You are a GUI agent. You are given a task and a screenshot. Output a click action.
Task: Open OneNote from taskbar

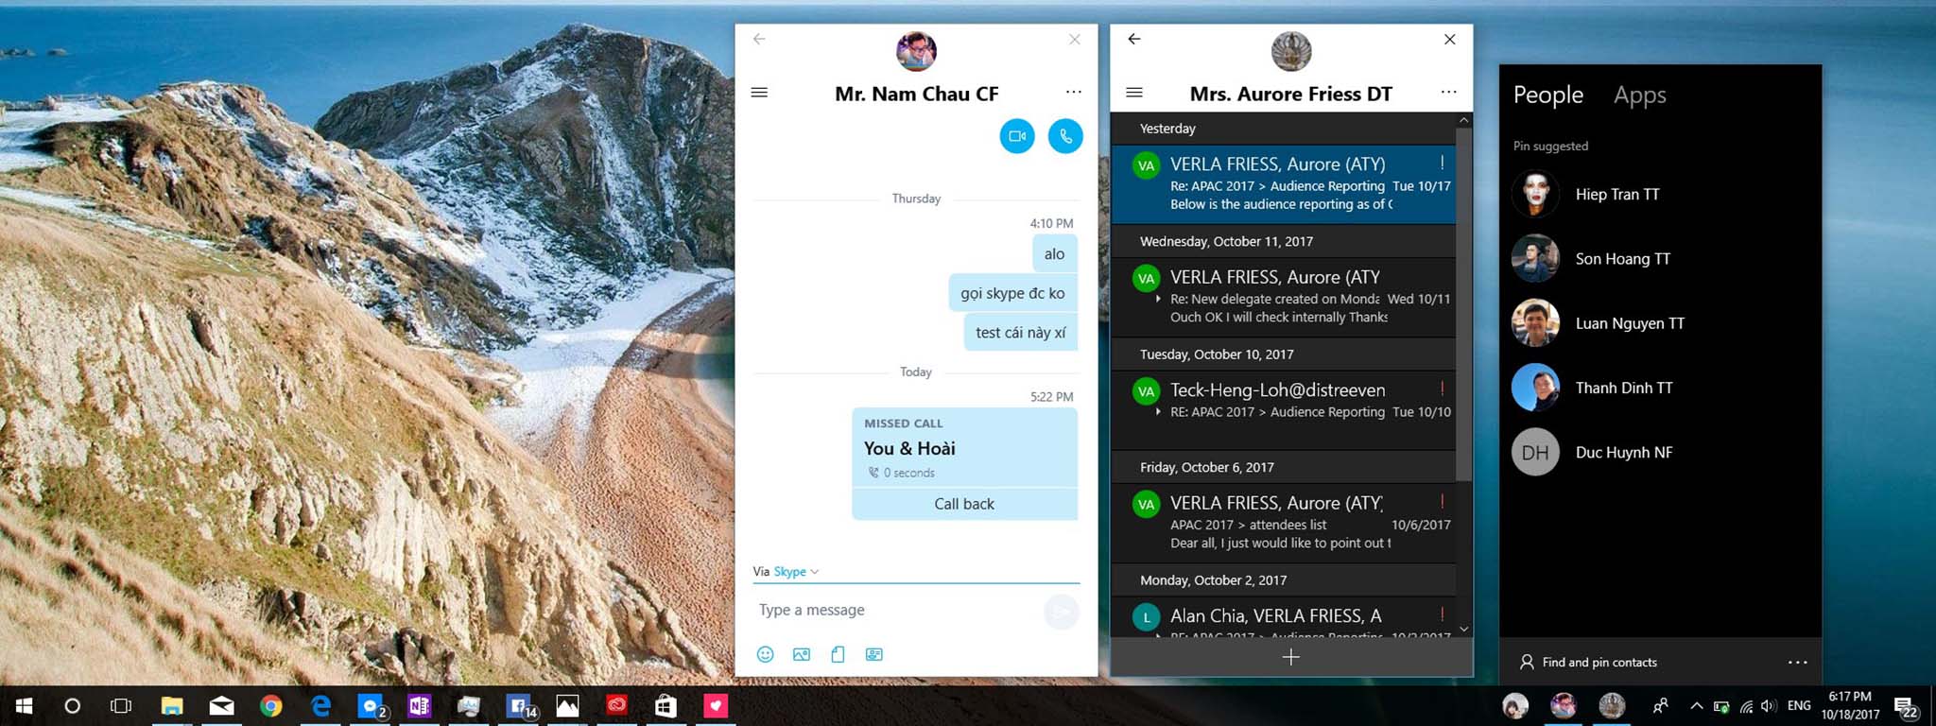click(x=419, y=706)
